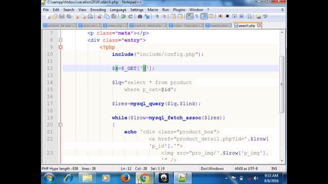Collapse the php block fold at line 9
The image size is (328, 184).
(60, 47)
